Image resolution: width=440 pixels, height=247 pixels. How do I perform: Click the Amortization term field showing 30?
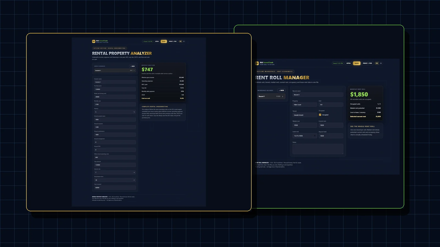coord(115,180)
